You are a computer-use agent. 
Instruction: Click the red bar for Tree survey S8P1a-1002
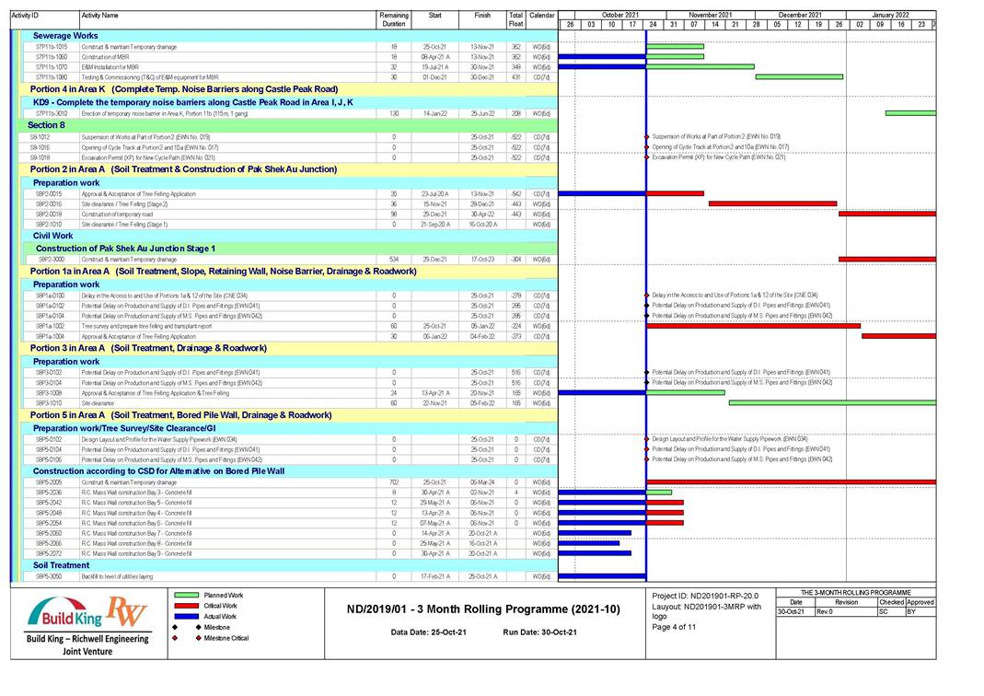[754, 326]
